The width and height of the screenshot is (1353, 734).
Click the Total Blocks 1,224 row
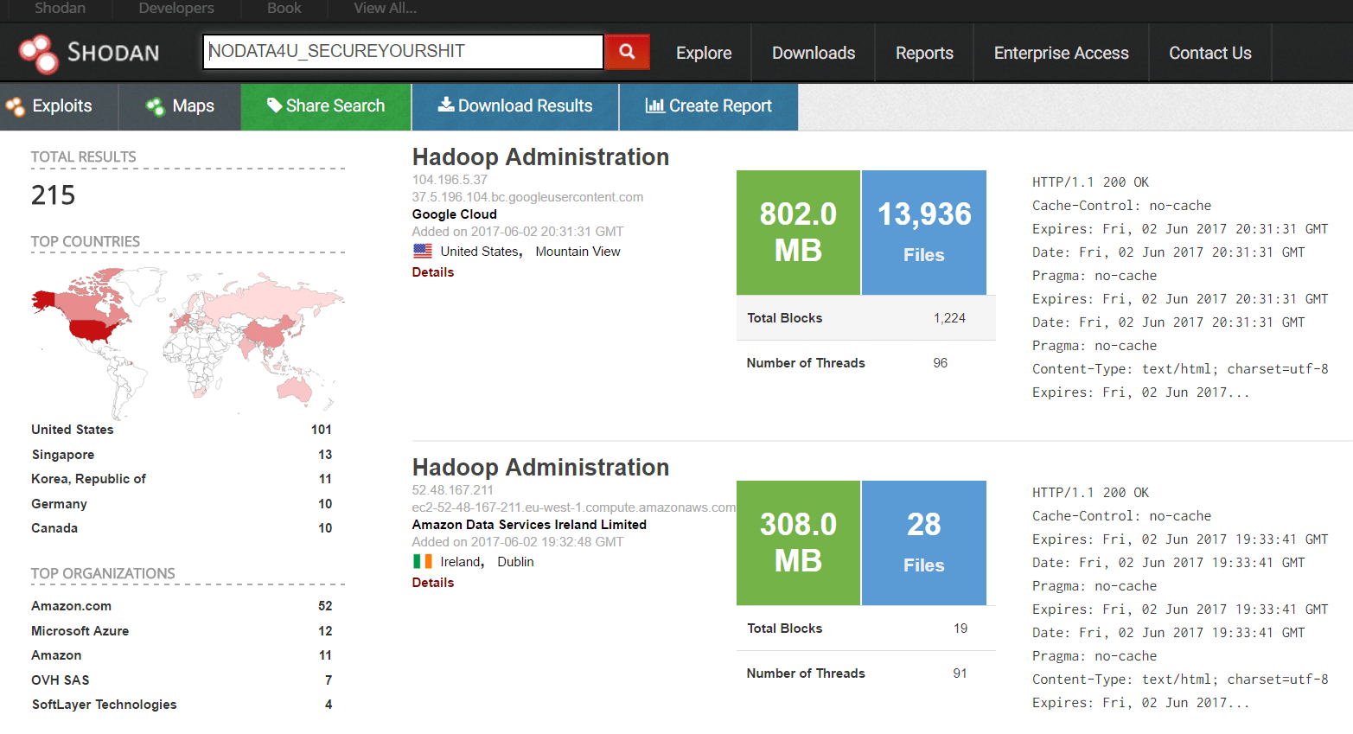tap(866, 318)
